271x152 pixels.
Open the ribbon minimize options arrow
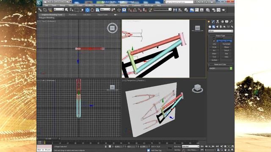tap(117, 15)
